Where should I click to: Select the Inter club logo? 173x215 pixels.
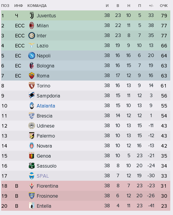[32, 35]
